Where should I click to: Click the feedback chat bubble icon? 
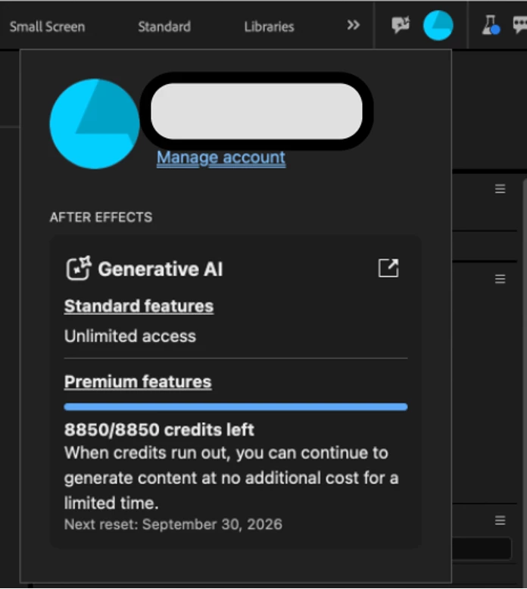pos(520,25)
